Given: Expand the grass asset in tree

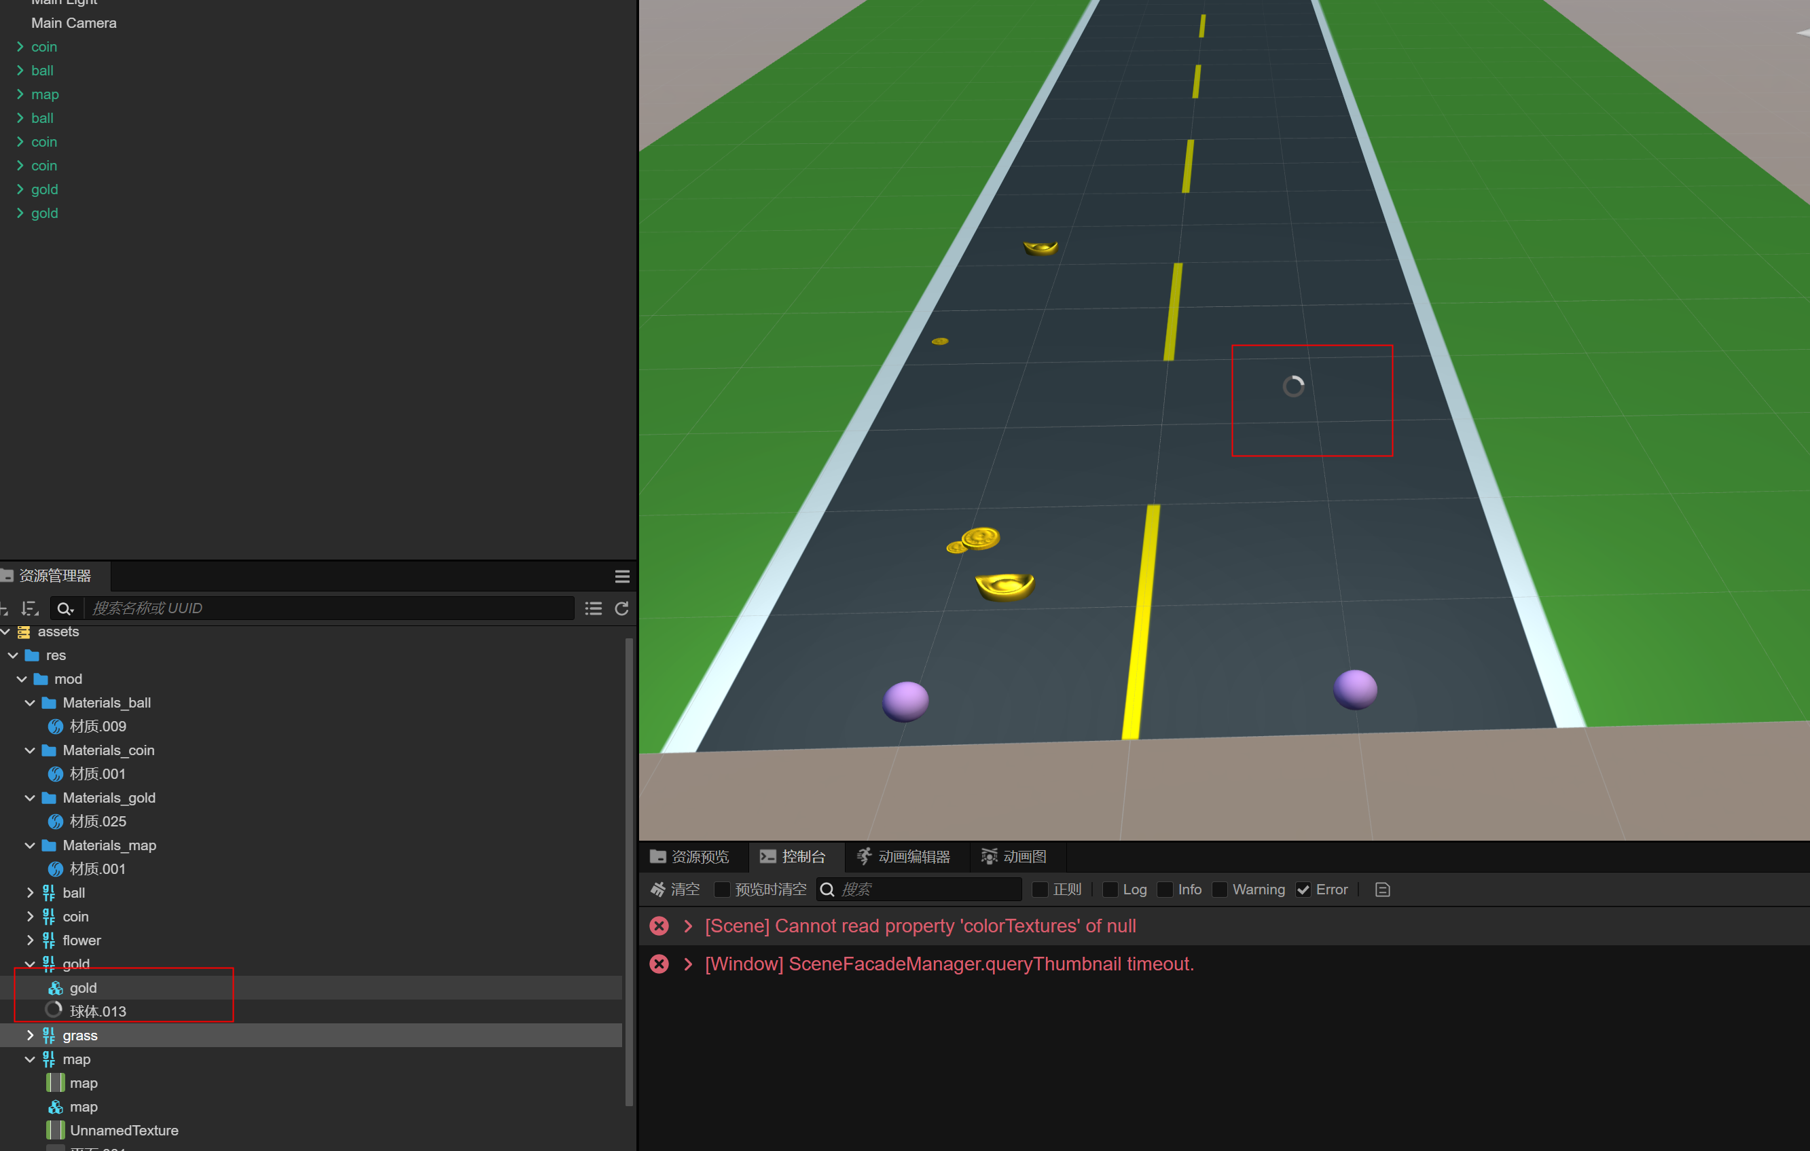Looking at the screenshot, I should [x=30, y=1036].
